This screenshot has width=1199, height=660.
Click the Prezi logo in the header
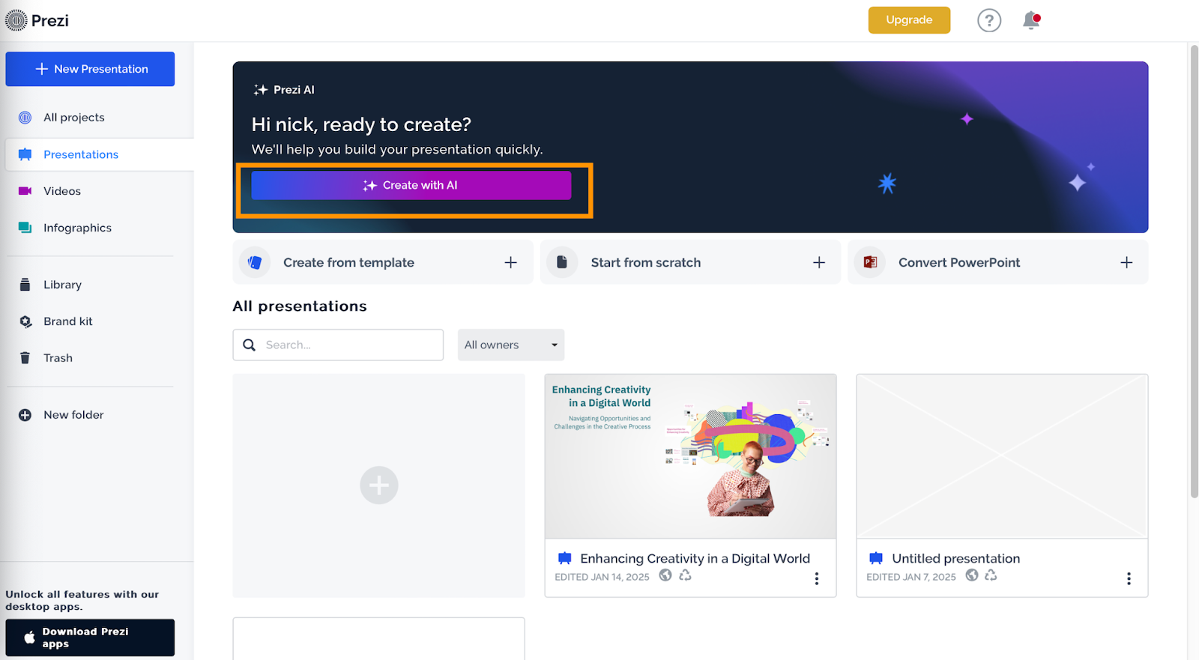[x=37, y=20]
